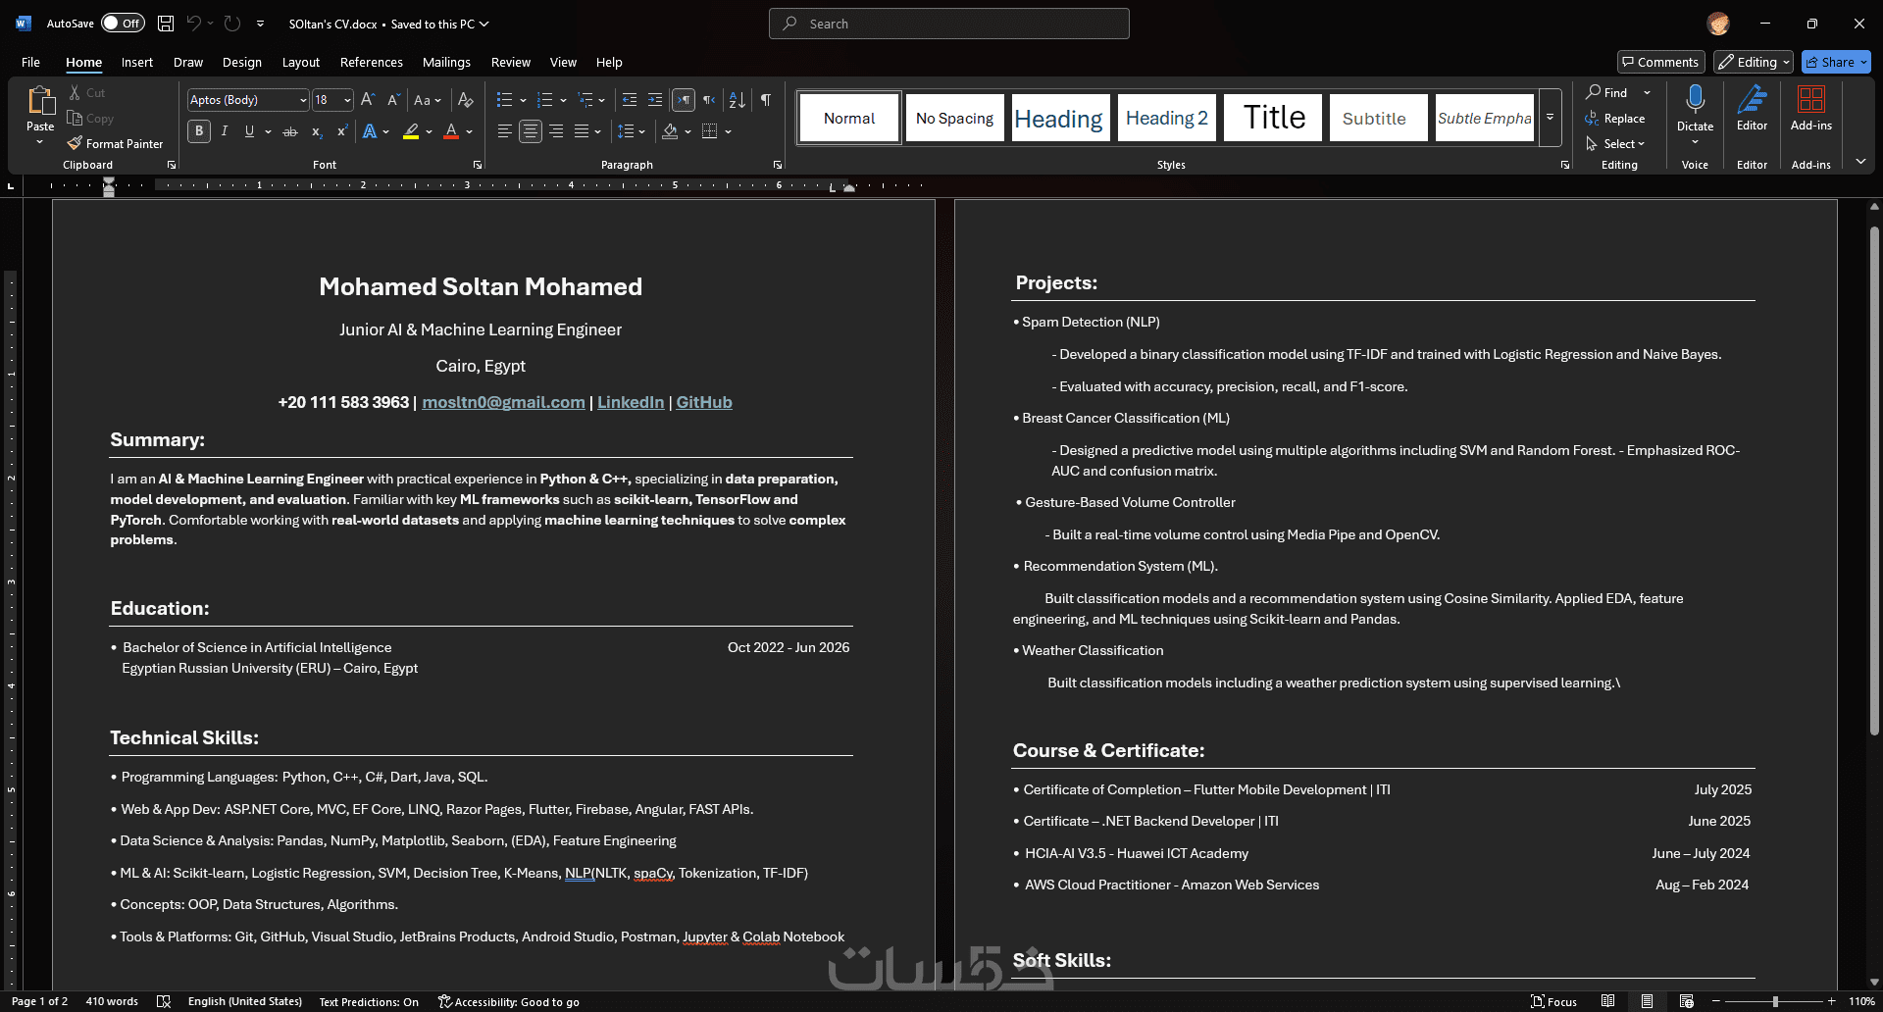
Task: Open the font name dropdown
Action: (x=303, y=100)
